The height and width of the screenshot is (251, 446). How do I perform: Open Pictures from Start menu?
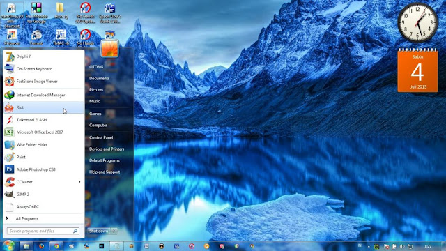click(x=96, y=90)
